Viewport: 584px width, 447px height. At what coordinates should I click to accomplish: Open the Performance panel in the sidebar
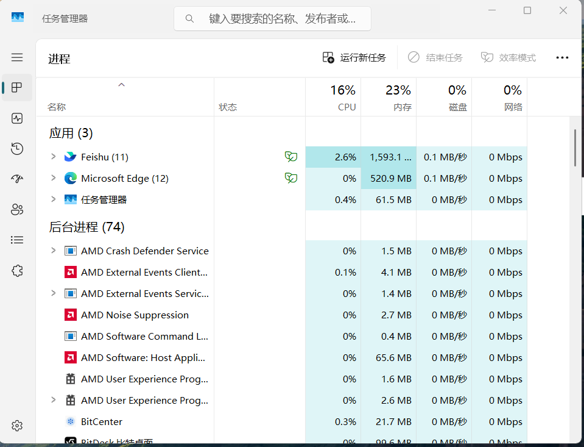17,118
